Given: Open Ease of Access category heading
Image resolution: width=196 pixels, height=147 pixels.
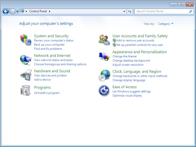Looking at the screenshot, I should [125, 87].
